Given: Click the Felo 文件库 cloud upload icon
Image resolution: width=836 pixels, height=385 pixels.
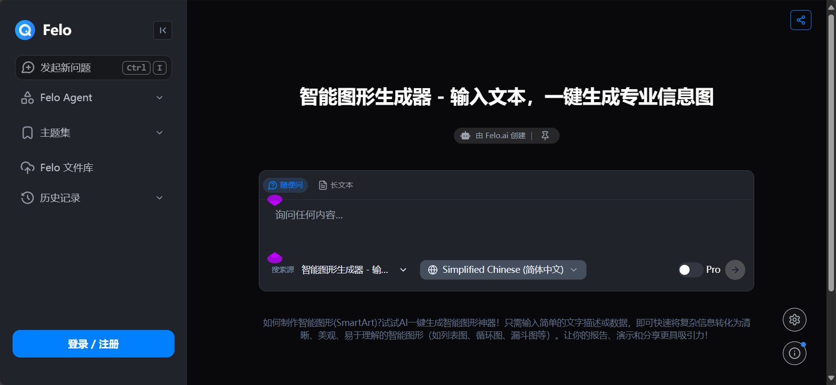Looking at the screenshot, I should click(x=28, y=168).
